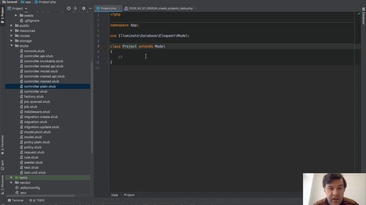Open controller.stub file
This screenshot has width=366, height=205.
35,92
